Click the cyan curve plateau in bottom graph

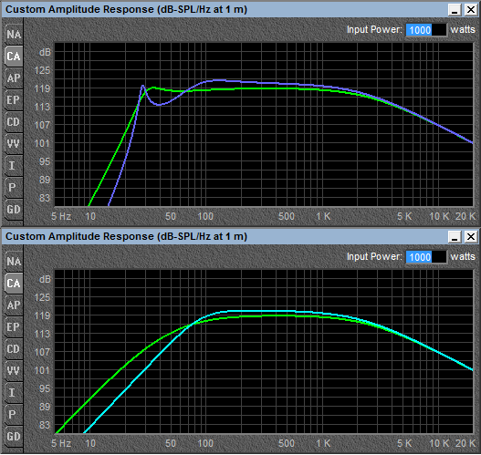point(261,311)
